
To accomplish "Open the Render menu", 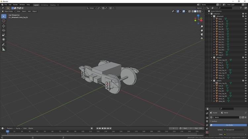I will [15, 5].
